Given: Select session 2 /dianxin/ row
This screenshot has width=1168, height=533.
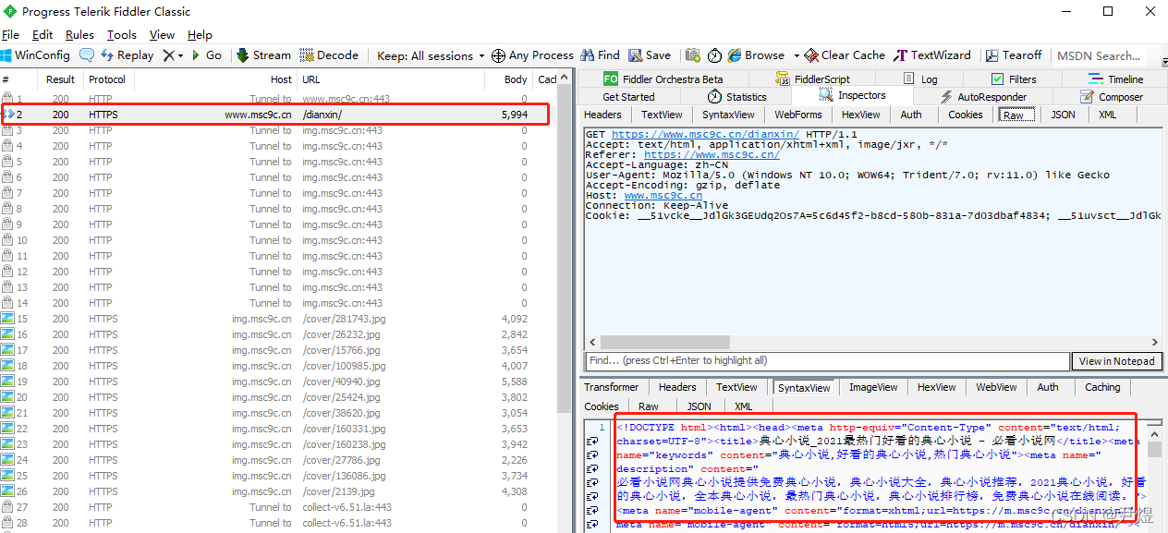Looking at the screenshot, I should tap(277, 115).
